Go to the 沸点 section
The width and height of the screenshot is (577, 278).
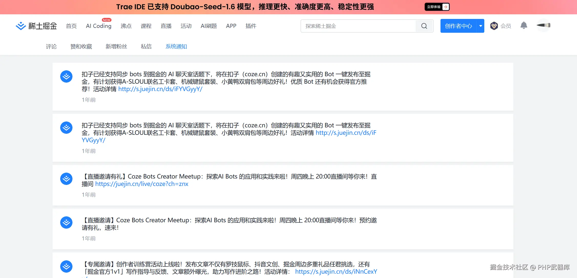pyautogui.click(x=126, y=26)
